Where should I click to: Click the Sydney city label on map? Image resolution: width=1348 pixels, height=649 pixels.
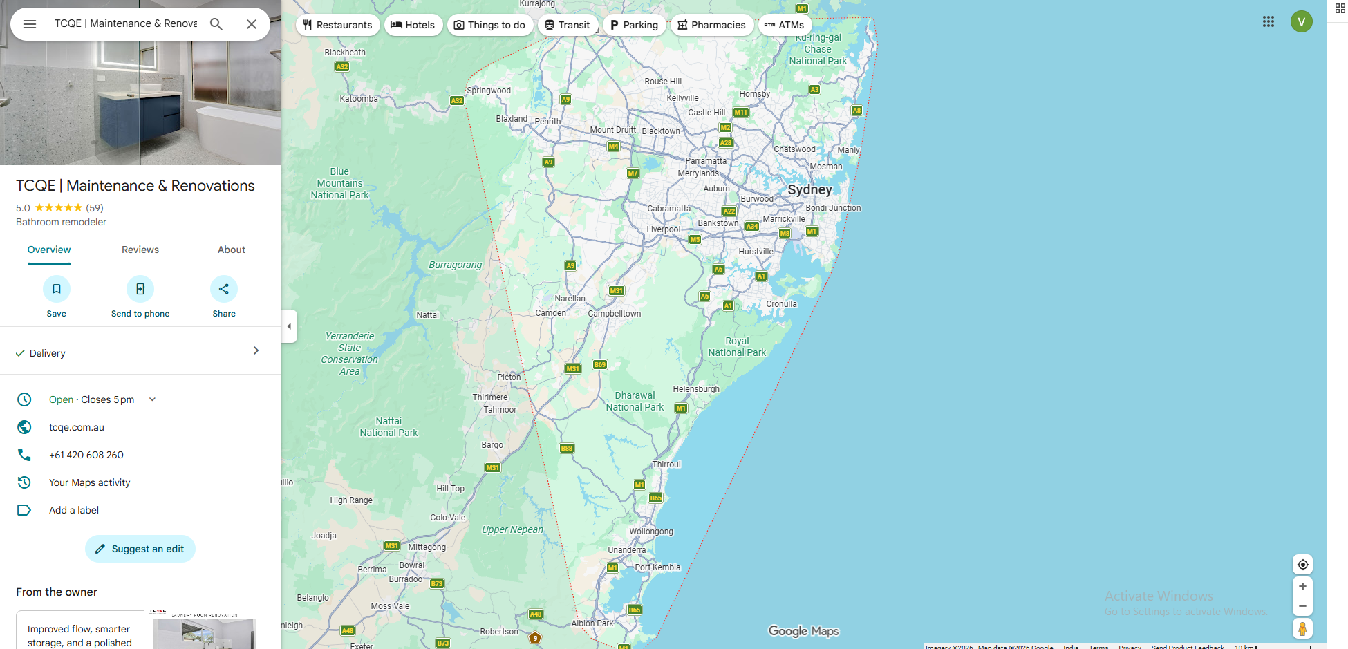(810, 189)
